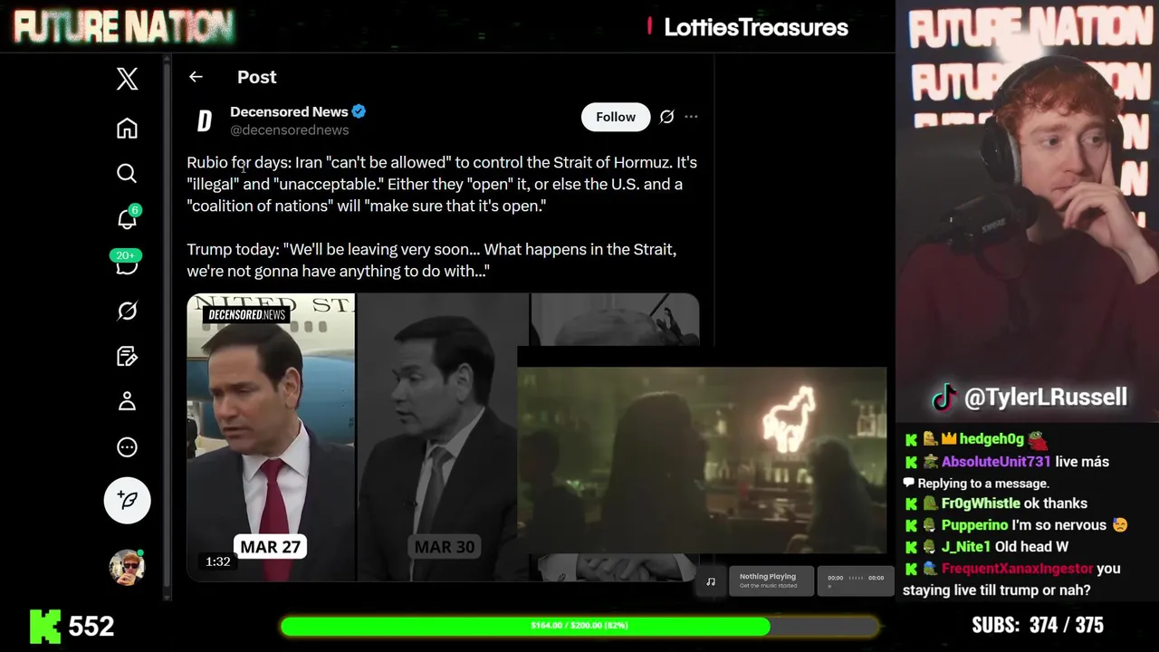
Task: Open the X logo home link
Action: pos(127,79)
